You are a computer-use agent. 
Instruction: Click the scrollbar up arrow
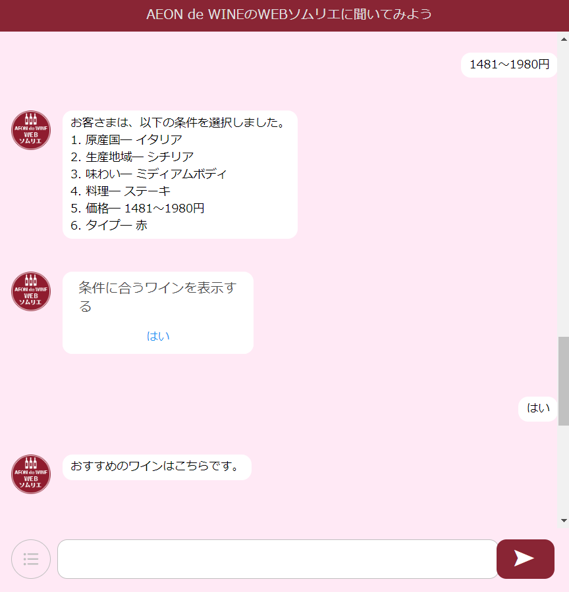[x=564, y=39]
